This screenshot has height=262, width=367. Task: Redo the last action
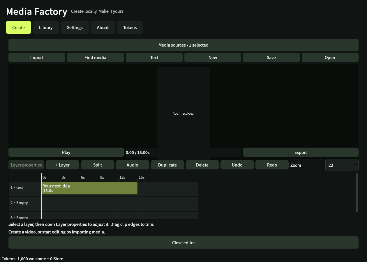[x=272, y=165]
